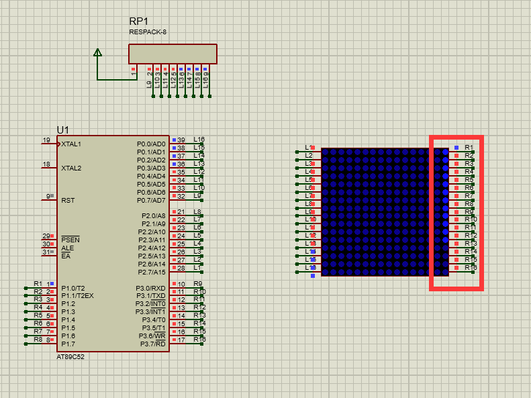Click the P3.1/TXD pin label

(x=151, y=296)
